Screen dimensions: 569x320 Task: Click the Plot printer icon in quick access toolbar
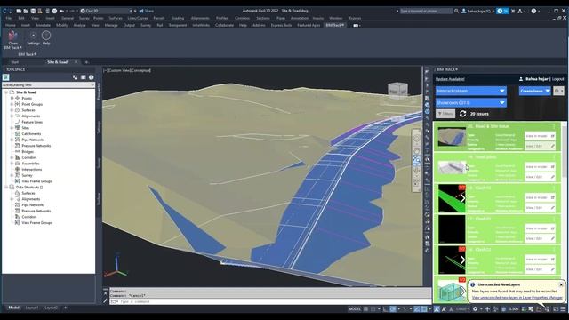point(54,11)
